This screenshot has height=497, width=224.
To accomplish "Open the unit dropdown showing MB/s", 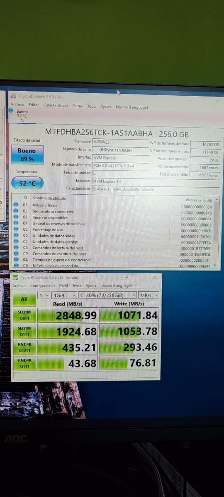I will 149,295.
